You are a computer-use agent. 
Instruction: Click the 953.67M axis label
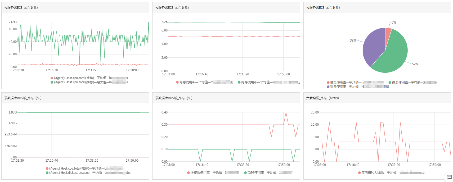pyautogui.click(x=11, y=134)
